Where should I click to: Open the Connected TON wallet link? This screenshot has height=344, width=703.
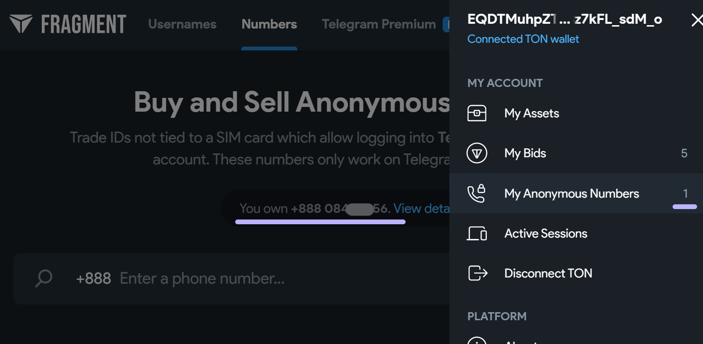coord(523,39)
